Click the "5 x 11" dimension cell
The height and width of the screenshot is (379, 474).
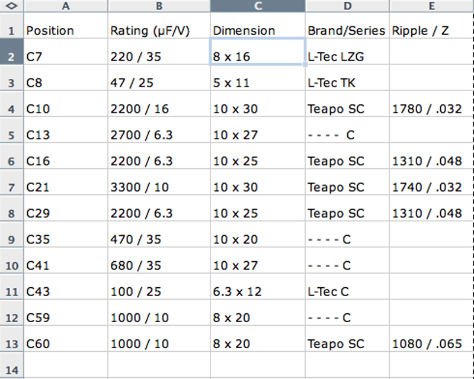tap(258, 83)
